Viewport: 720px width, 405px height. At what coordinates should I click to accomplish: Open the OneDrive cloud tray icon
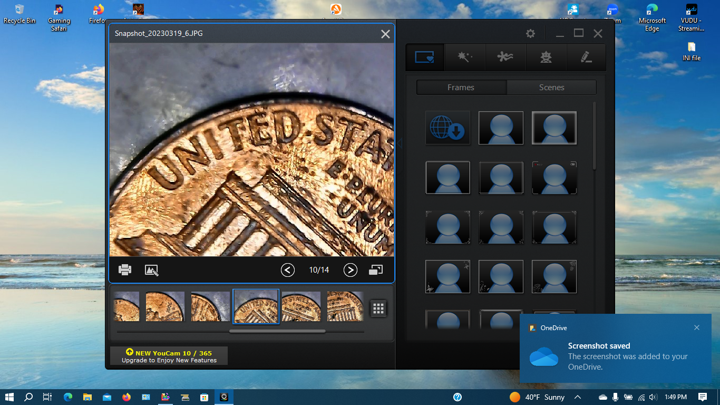(603, 397)
